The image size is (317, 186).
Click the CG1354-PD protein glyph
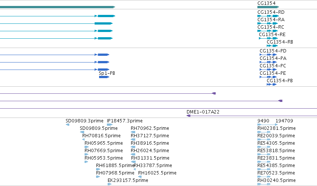[268, 55]
